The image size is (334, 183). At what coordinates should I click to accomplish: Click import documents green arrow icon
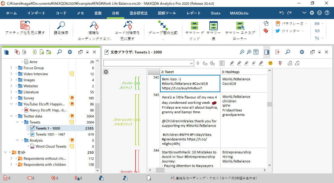[34, 52]
